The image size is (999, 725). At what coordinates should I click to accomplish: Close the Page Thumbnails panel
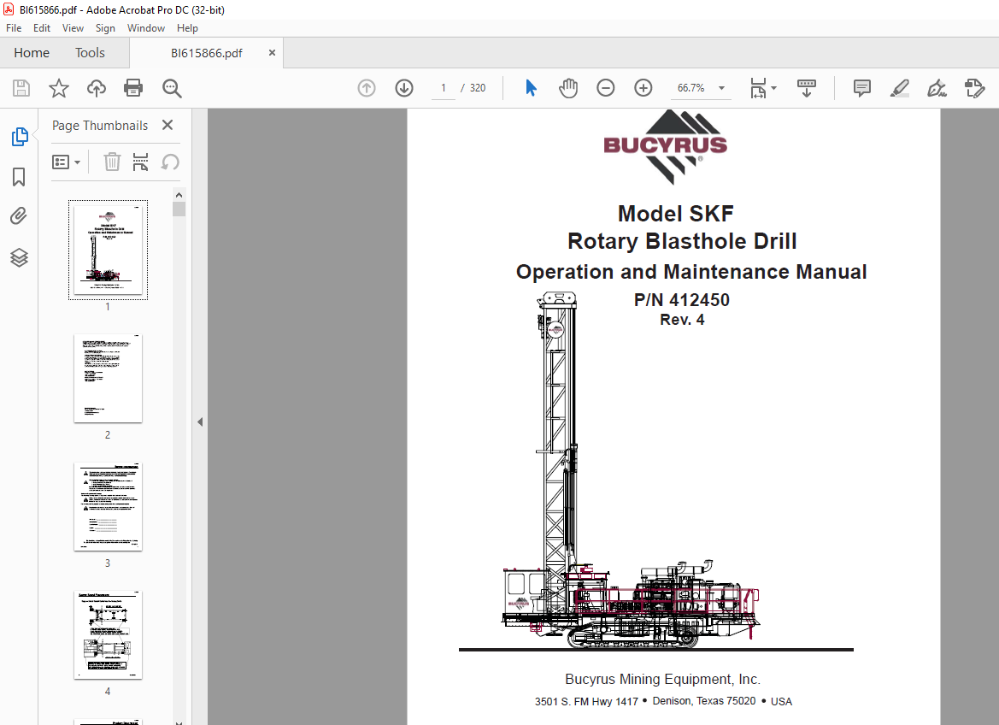point(167,125)
